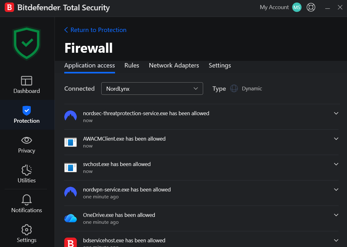
Task: Expand the OneDrive.exe entry chevron
Action: (x=336, y=215)
